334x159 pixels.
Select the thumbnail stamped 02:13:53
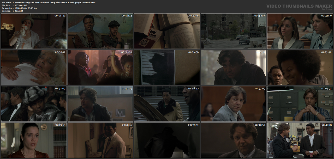pyautogui.click(x=34, y=140)
